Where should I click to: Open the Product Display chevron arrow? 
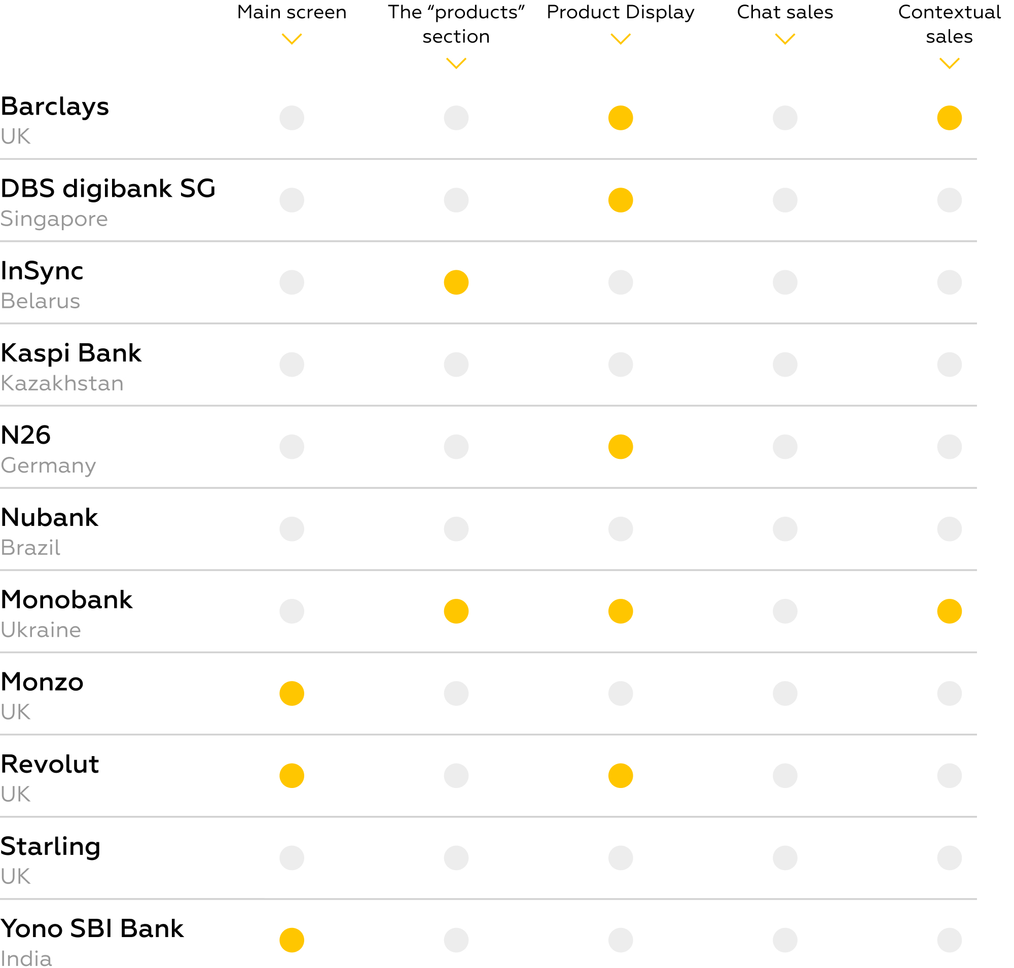[620, 39]
